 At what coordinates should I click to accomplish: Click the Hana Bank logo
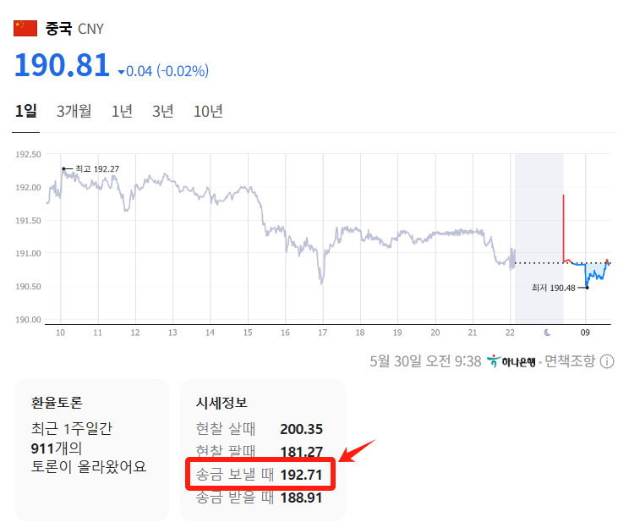pos(511,361)
